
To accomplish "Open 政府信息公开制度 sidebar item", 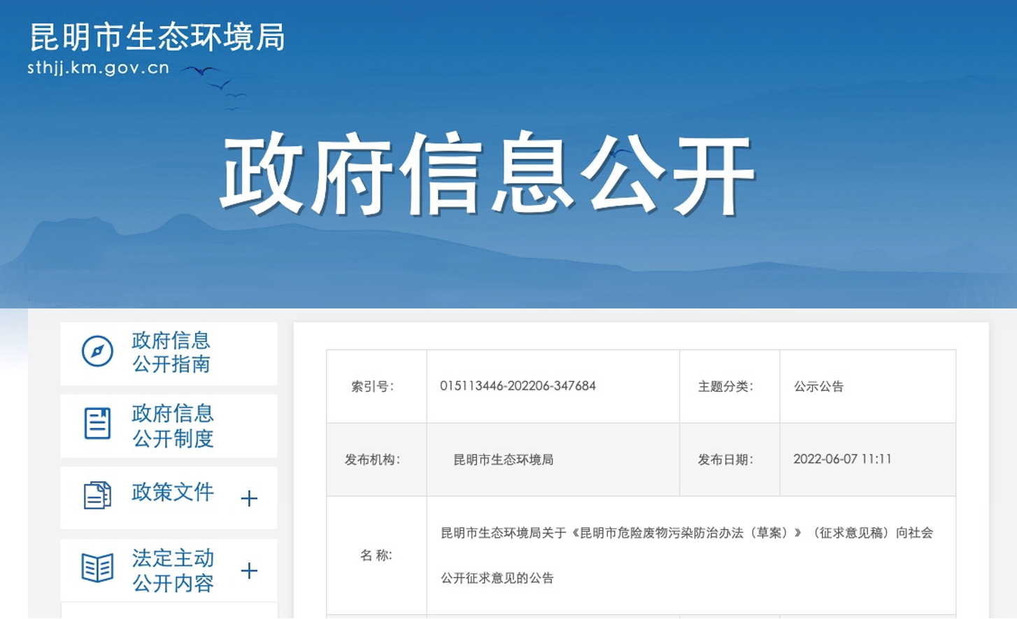I will (169, 426).
